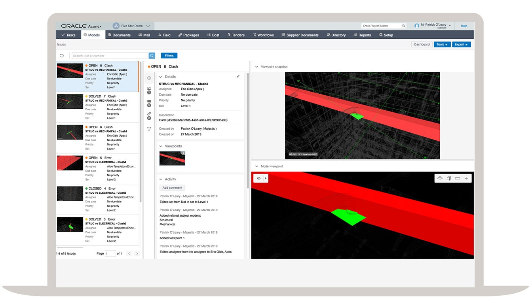Click the Add comment button
Image resolution: width=532 pixels, height=302 pixels.
tap(172, 188)
